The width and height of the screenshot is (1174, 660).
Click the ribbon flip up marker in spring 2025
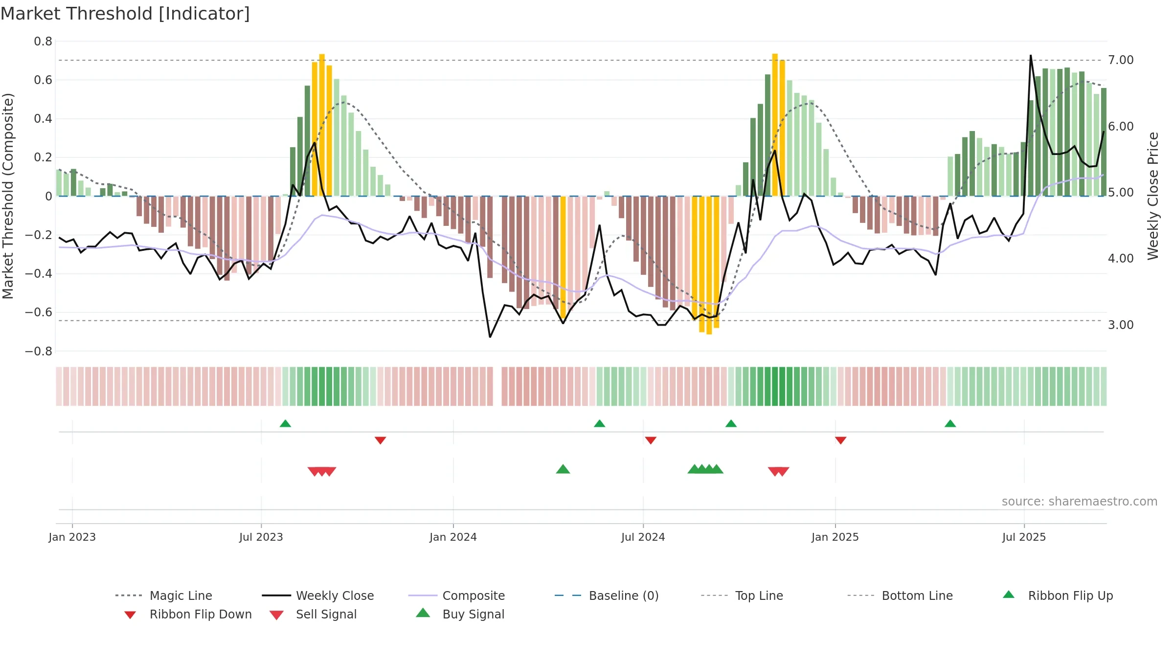[950, 423]
